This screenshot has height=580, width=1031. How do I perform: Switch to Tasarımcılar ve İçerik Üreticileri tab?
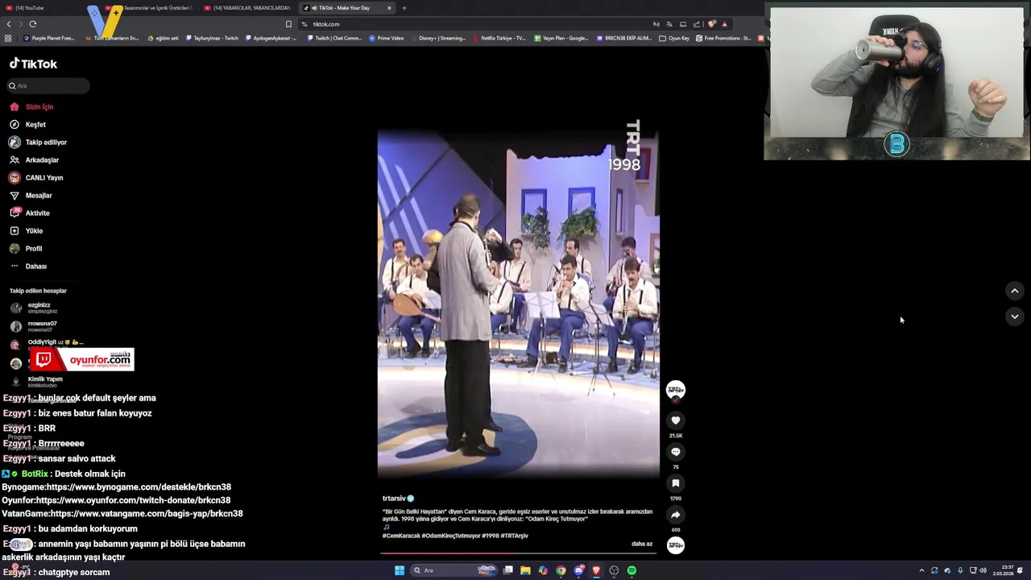tap(149, 8)
